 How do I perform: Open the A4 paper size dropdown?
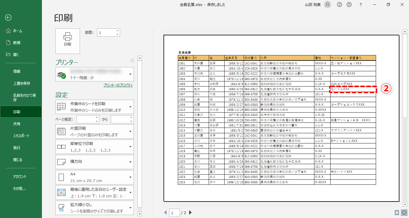[95, 177]
